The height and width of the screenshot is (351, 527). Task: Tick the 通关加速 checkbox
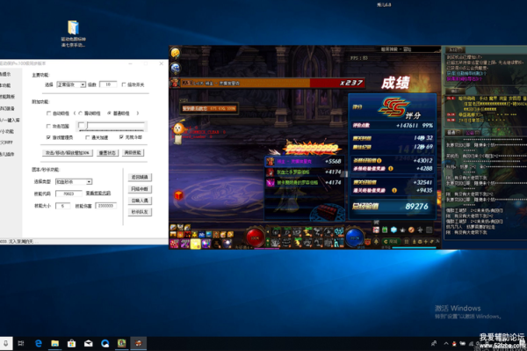click(88, 137)
